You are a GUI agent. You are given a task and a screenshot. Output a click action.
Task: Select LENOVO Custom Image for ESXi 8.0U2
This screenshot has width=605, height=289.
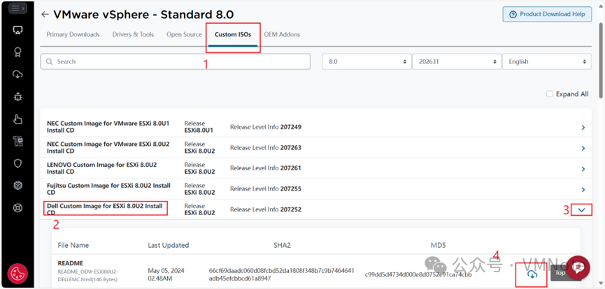click(102, 168)
